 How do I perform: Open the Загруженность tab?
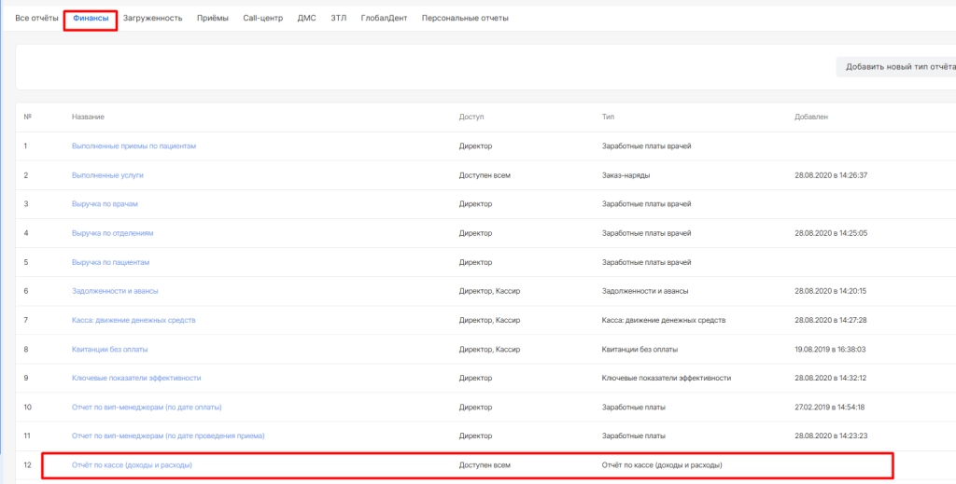[152, 19]
